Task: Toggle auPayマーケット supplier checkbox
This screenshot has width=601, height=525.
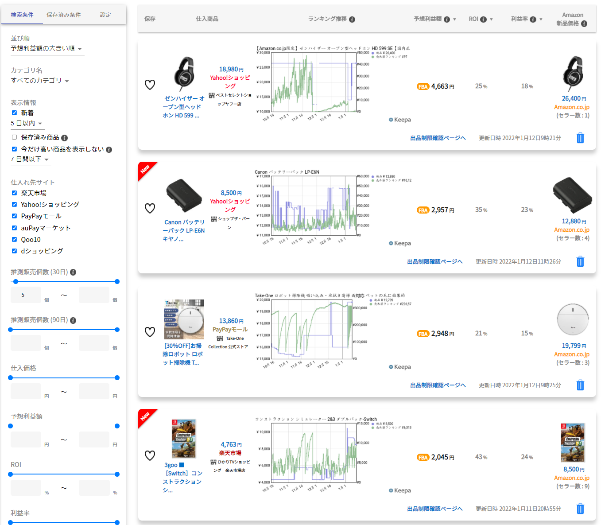Action: coord(14,228)
